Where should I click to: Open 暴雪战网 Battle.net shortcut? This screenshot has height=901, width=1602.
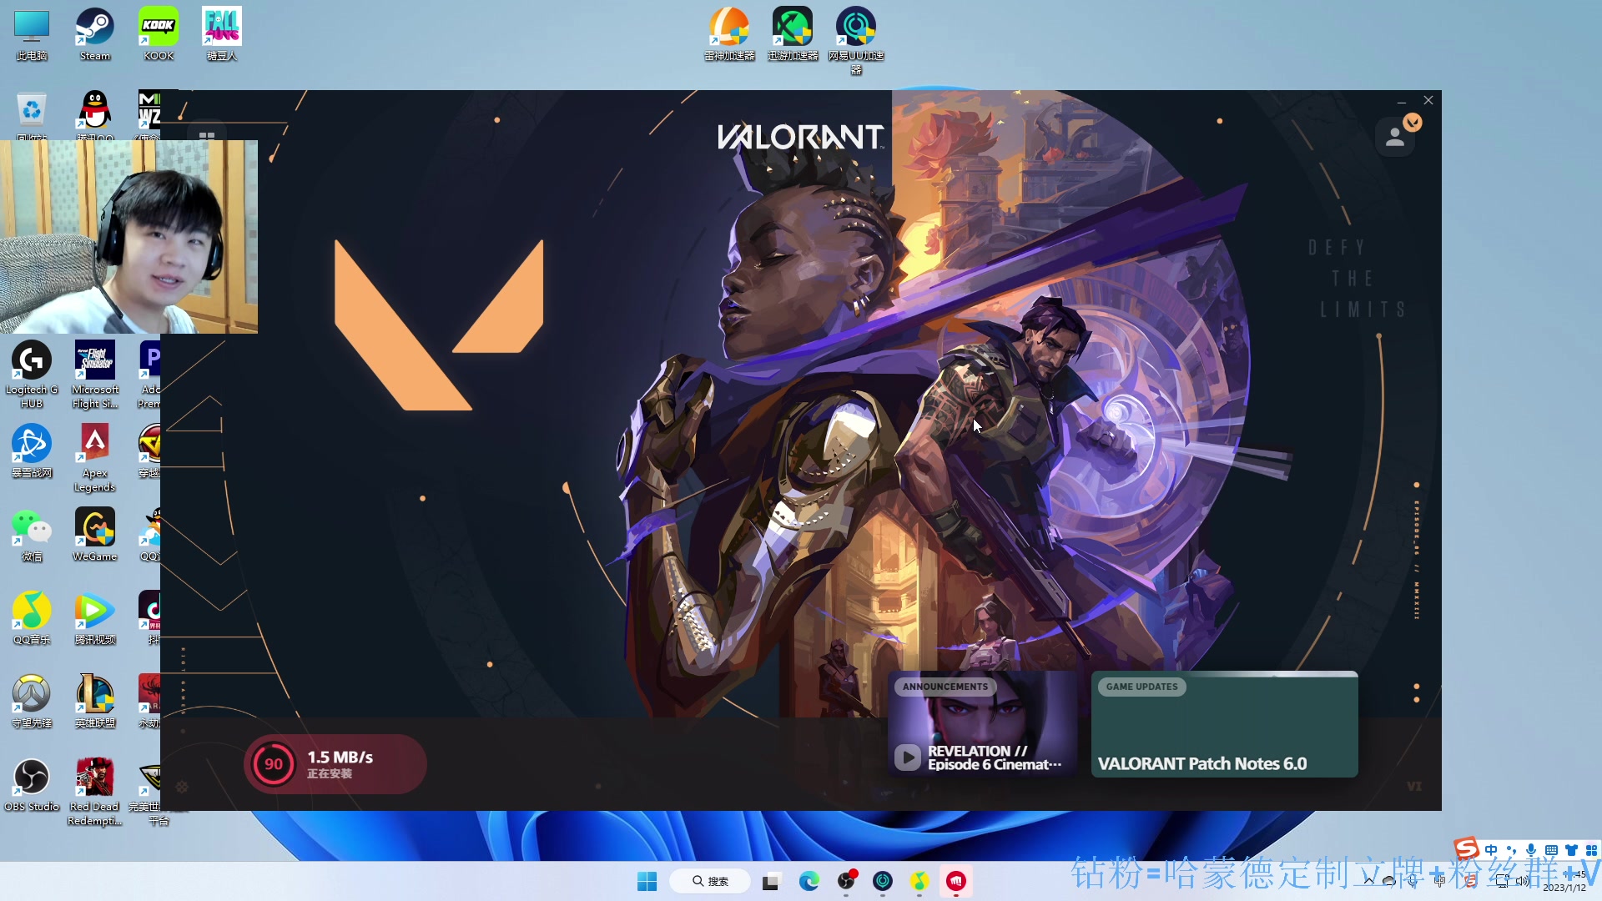32,451
